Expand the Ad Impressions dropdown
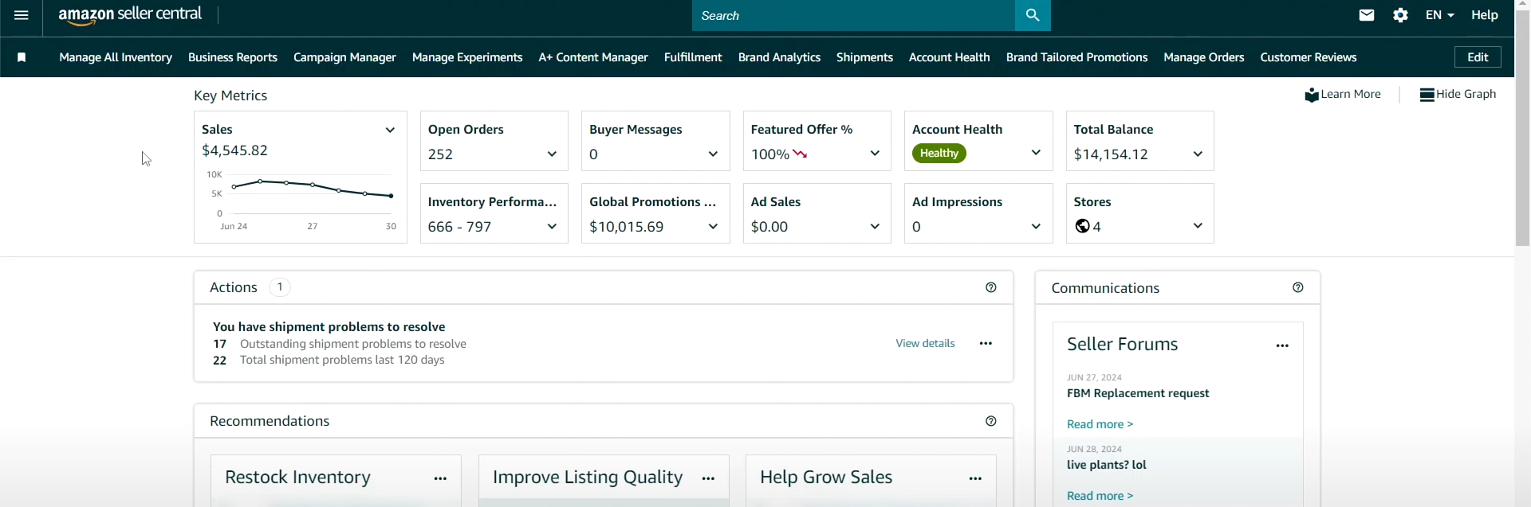 click(1036, 227)
